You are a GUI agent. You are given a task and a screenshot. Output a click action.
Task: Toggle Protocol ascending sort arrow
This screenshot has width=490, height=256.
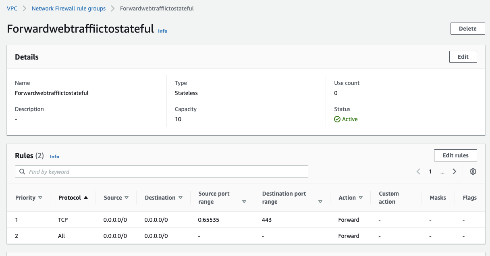(85, 198)
